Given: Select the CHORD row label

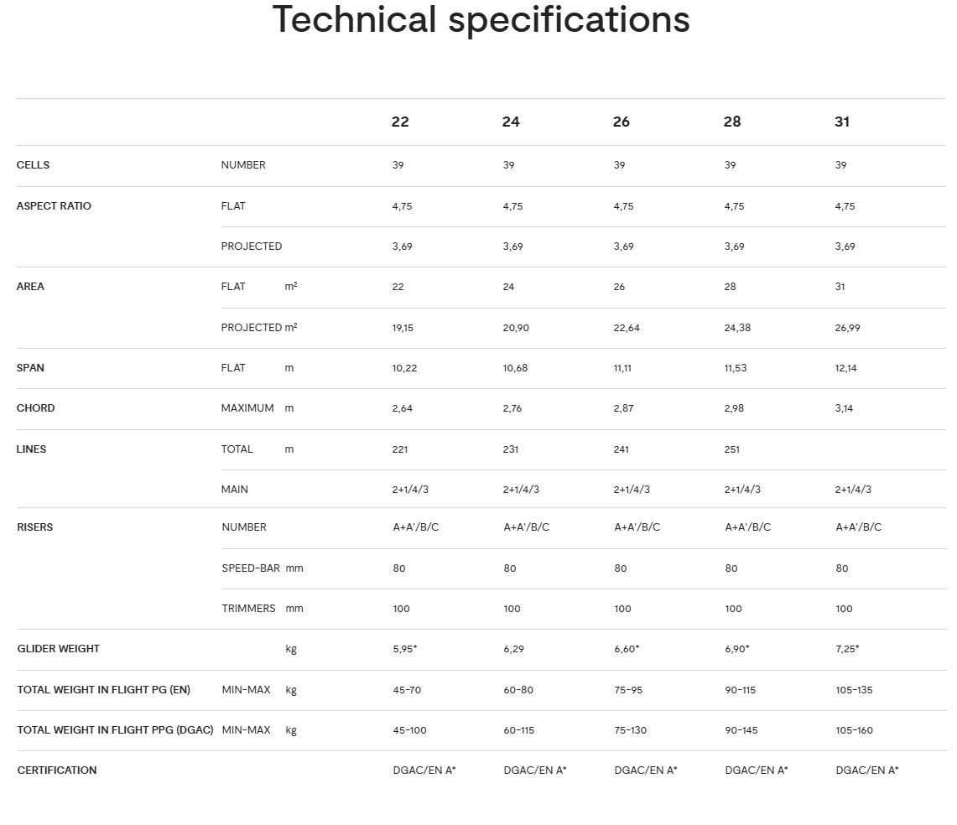Looking at the screenshot, I should 35,408.
